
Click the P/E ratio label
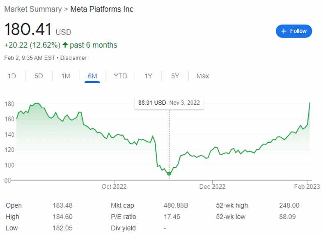(x=123, y=217)
